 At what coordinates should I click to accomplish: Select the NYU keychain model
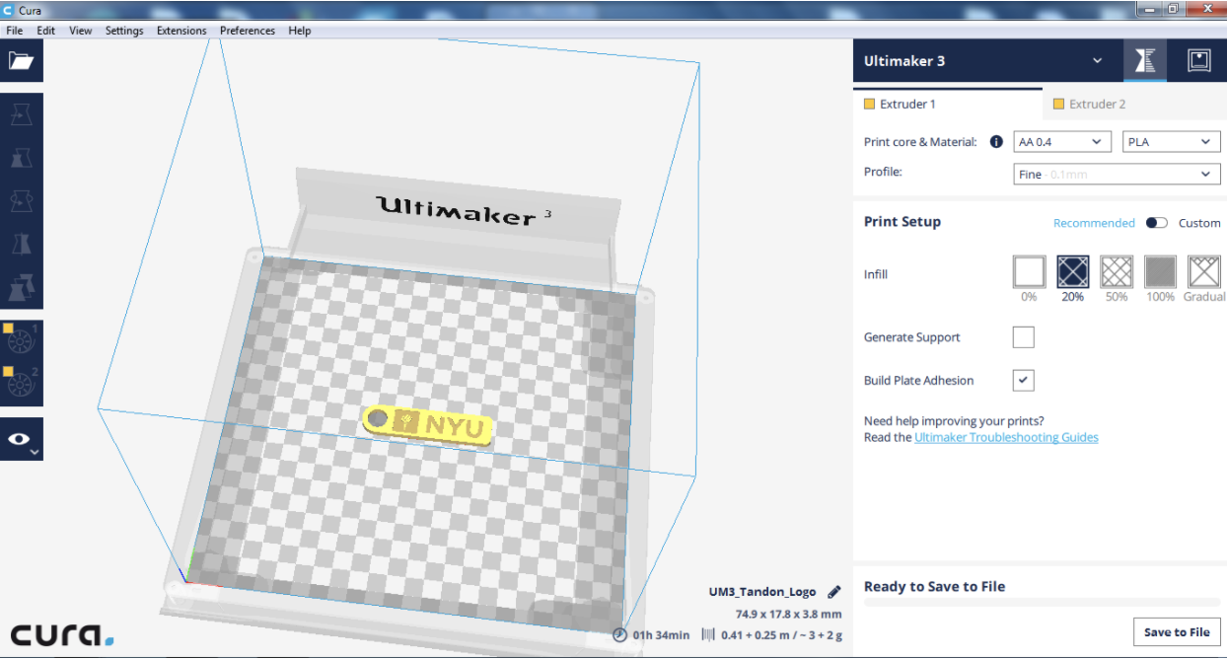(x=428, y=425)
